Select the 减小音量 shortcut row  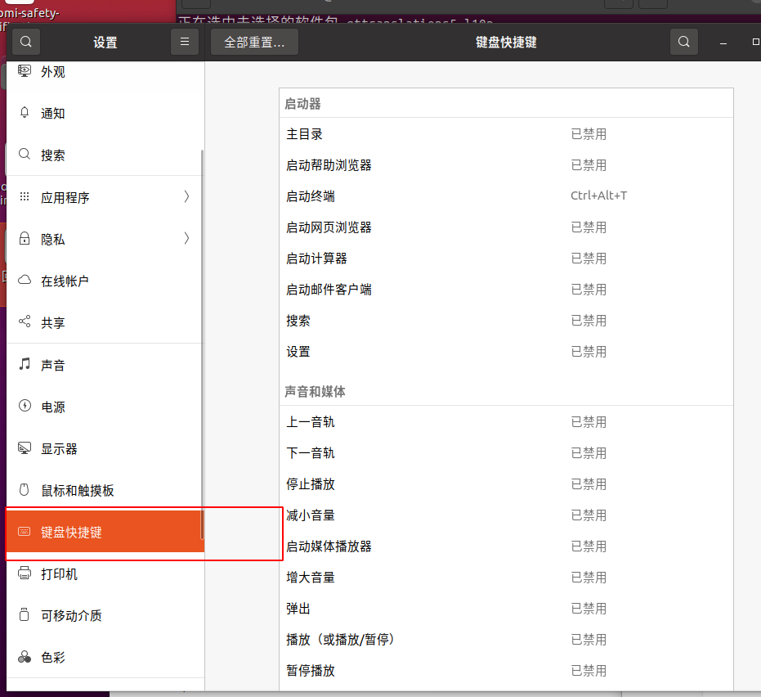[x=506, y=515]
